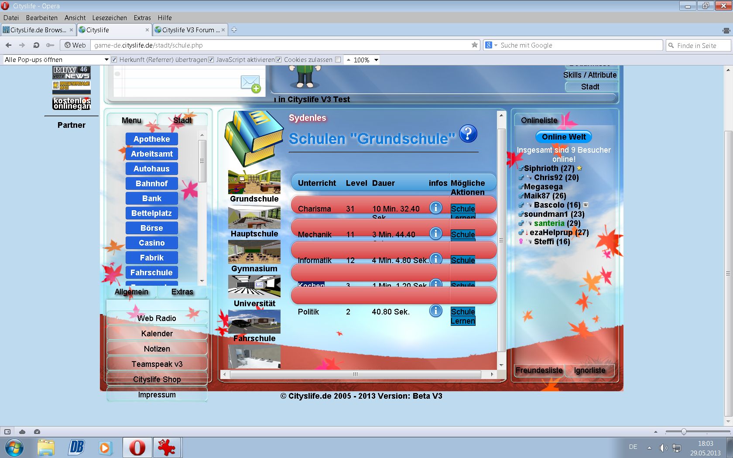The height and width of the screenshot is (458, 733).
Task: Click the blue question mark help icon
Action: (468, 134)
